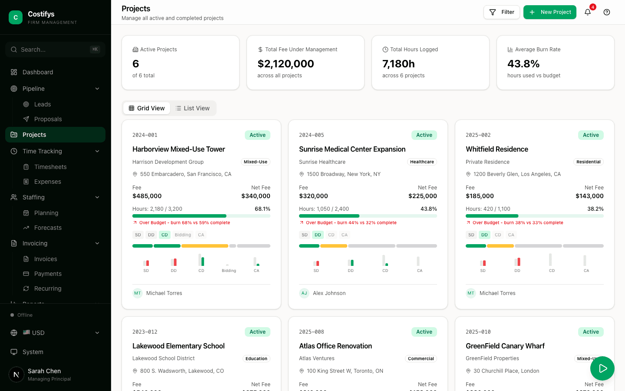Keep Grid View selected
The height and width of the screenshot is (391, 625).
pyautogui.click(x=147, y=108)
